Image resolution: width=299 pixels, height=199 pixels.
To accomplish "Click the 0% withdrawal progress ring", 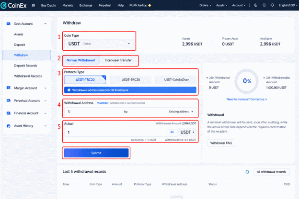I will (x=247, y=81).
